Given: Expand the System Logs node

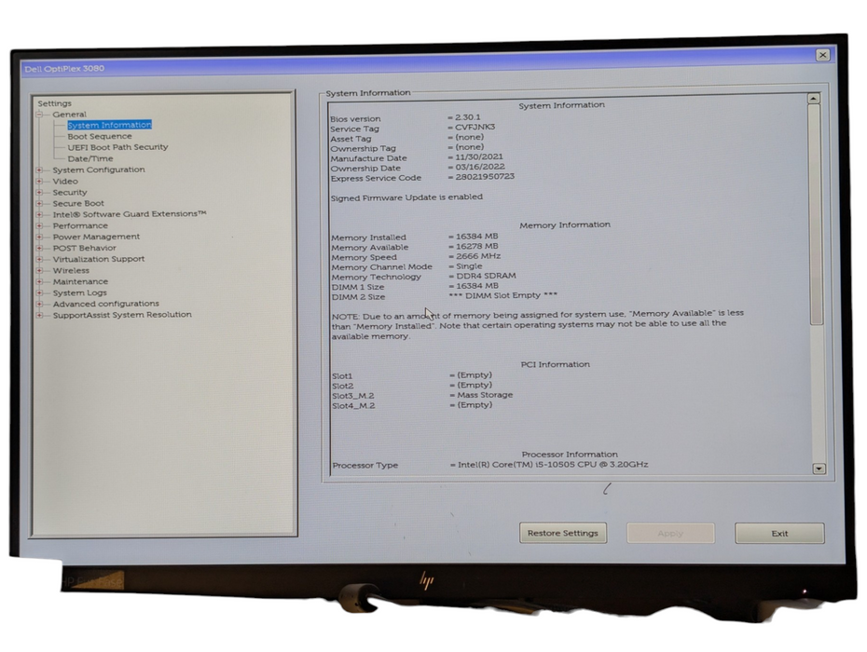Looking at the screenshot, I should pos(39,292).
